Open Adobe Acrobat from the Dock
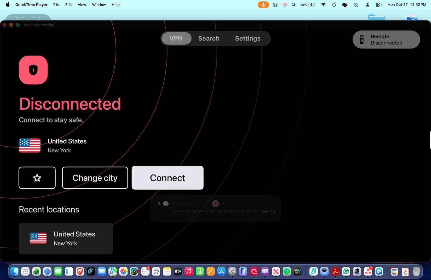 tap(335, 272)
